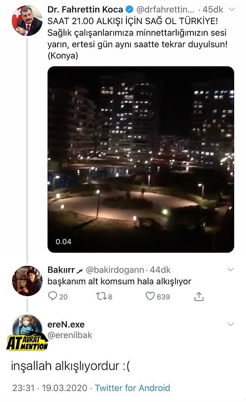Open the @drfahrettin... handle link
This screenshot has height=402, width=246.
[x=165, y=9]
